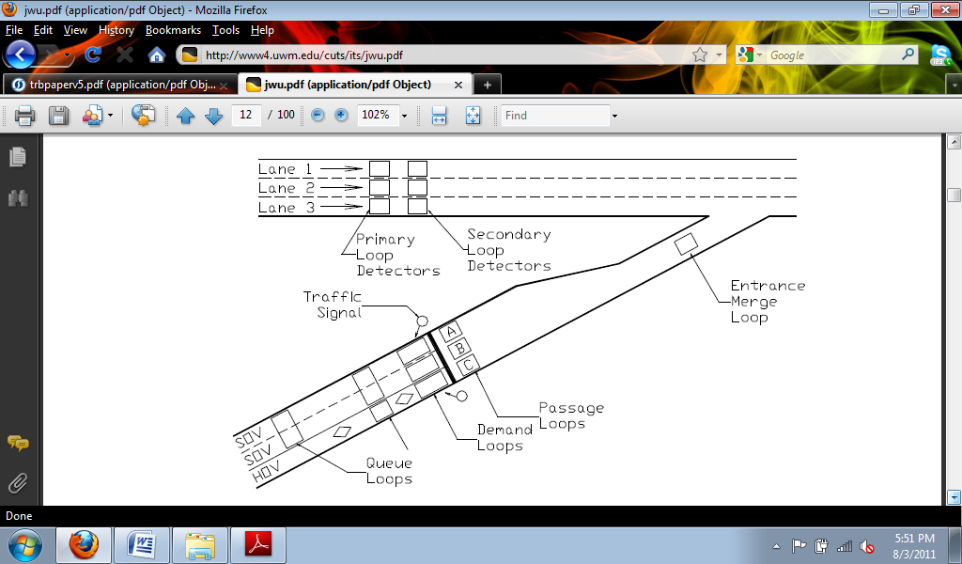962x564 pixels.
Task: Bookmark this page with the star
Action: tap(700, 55)
